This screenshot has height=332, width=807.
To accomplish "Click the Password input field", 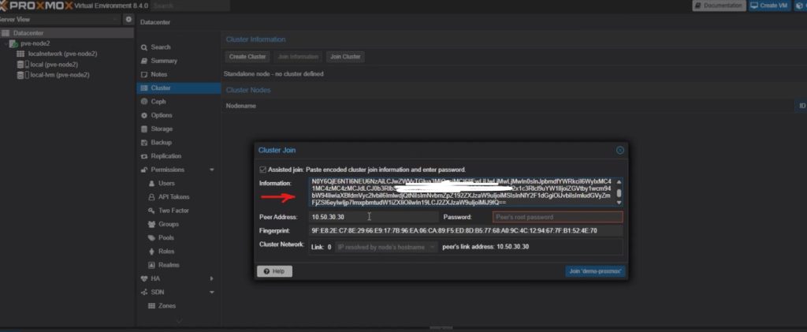I will [557, 217].
